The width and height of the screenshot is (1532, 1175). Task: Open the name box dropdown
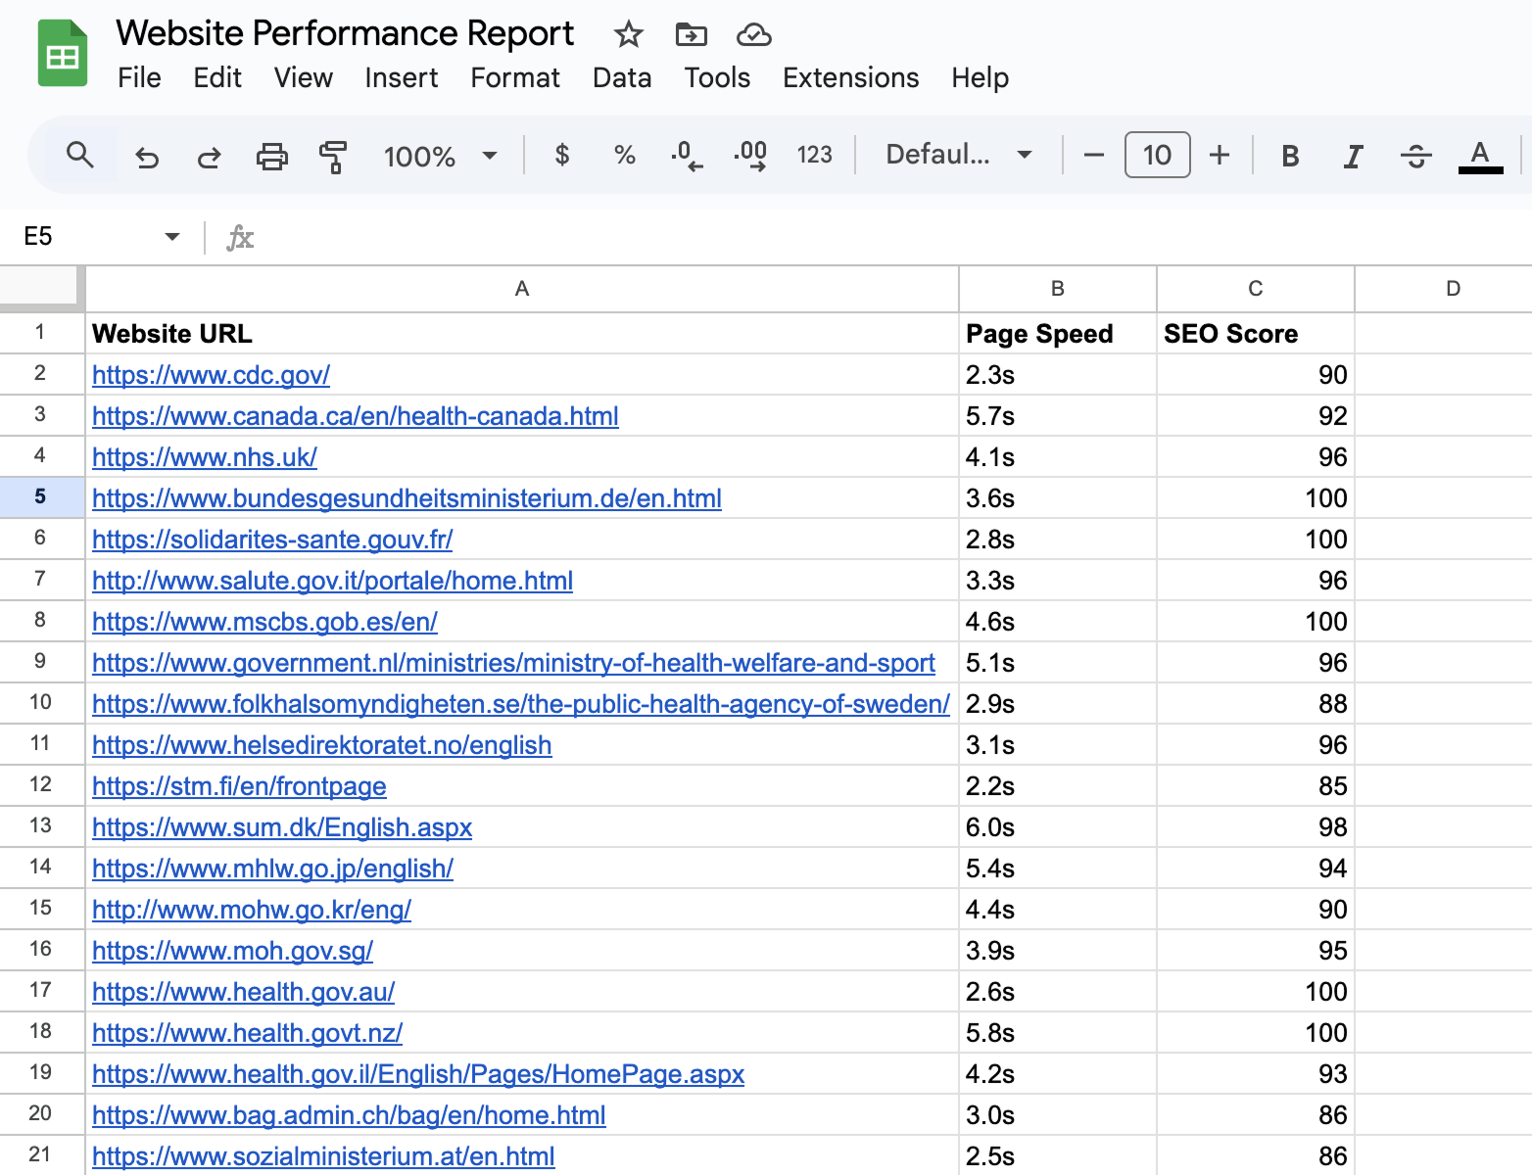171,236
